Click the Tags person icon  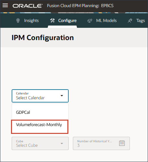click(130, 21)
